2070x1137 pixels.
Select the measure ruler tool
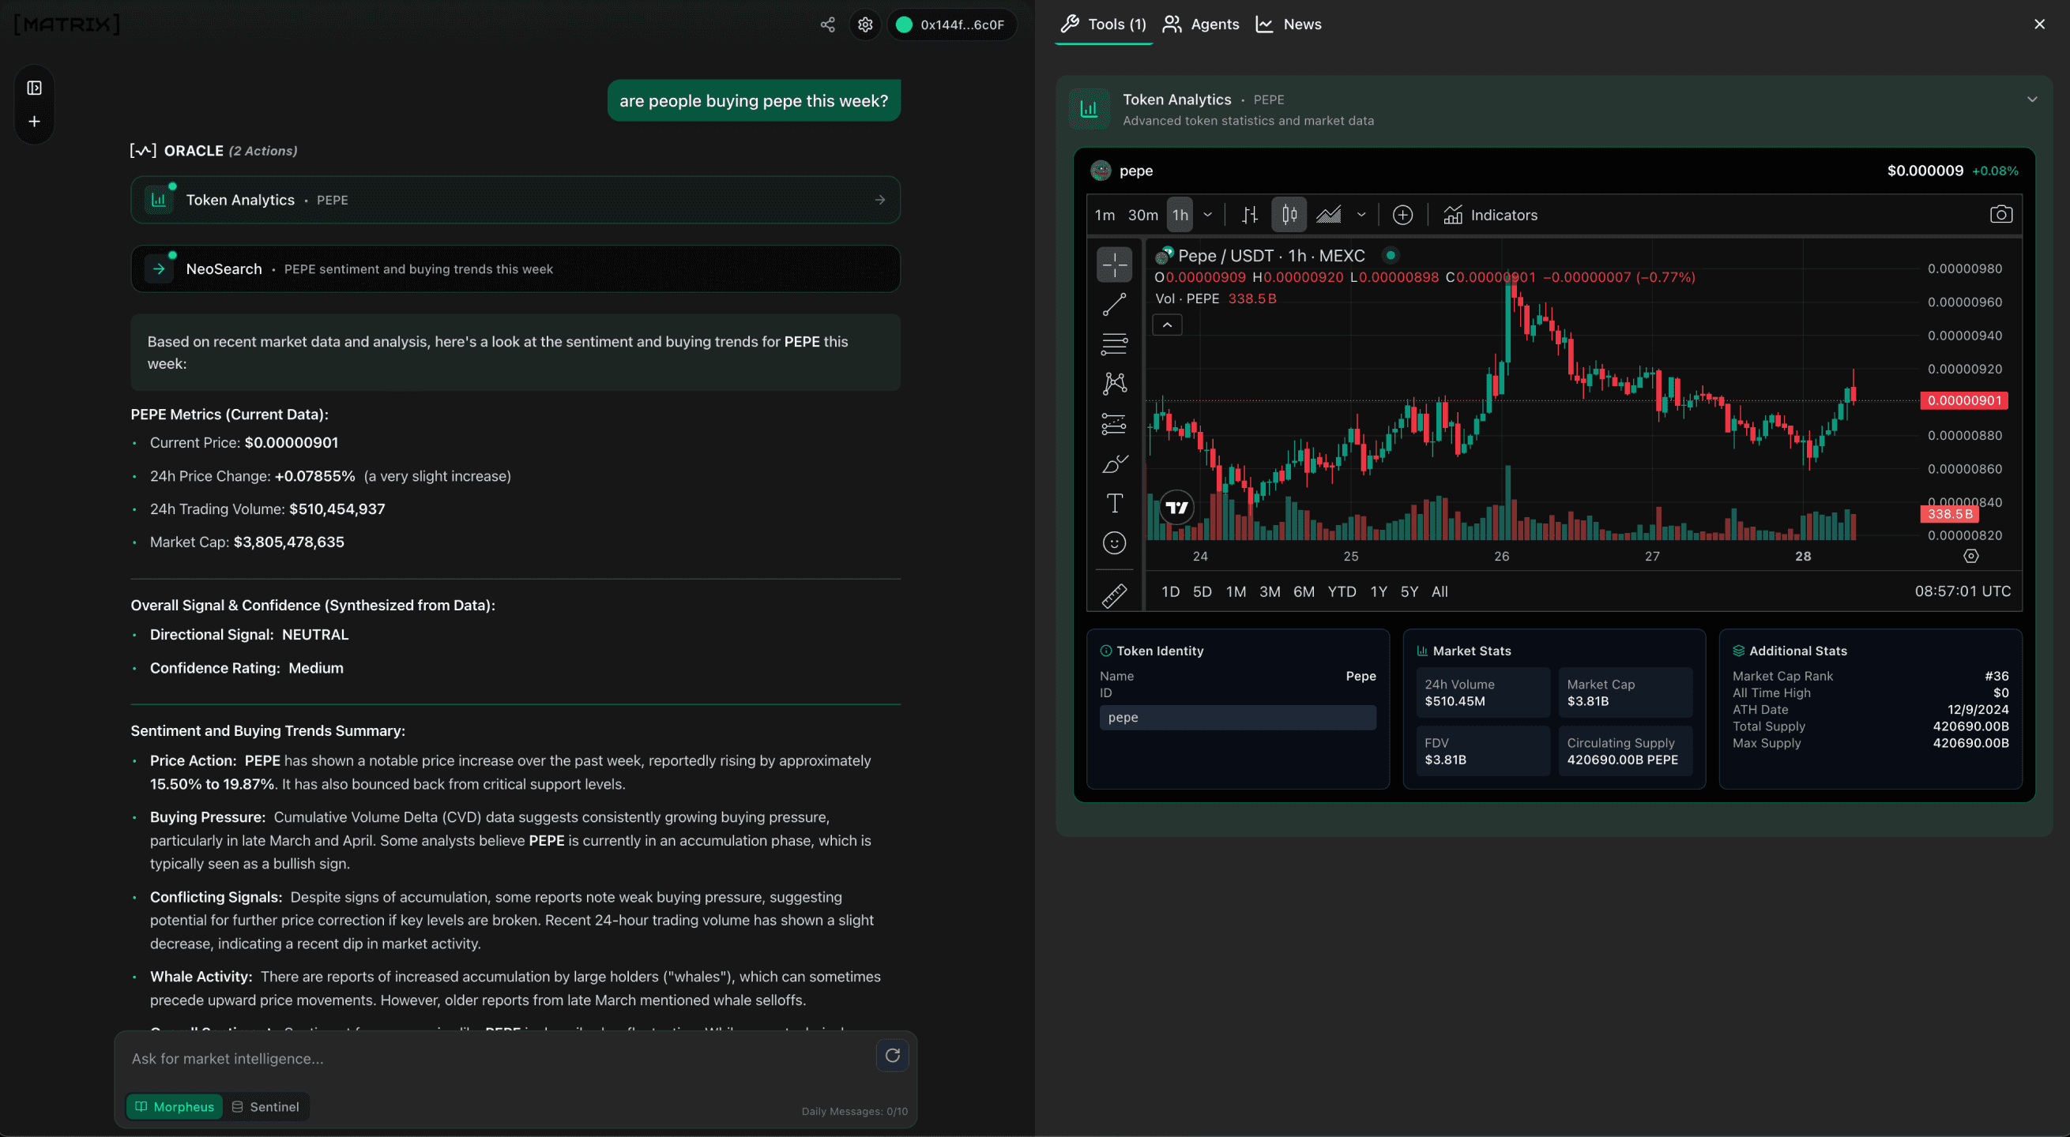click(x=1116, y=595)
